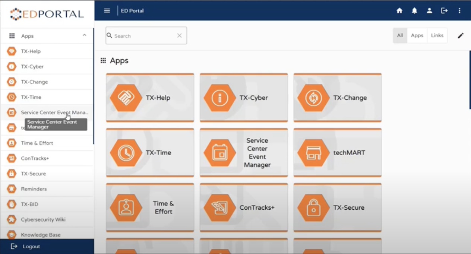Click the "Apps" section heading above the cards
This screenshot has height=254, width=471.
tap(119, 61)
